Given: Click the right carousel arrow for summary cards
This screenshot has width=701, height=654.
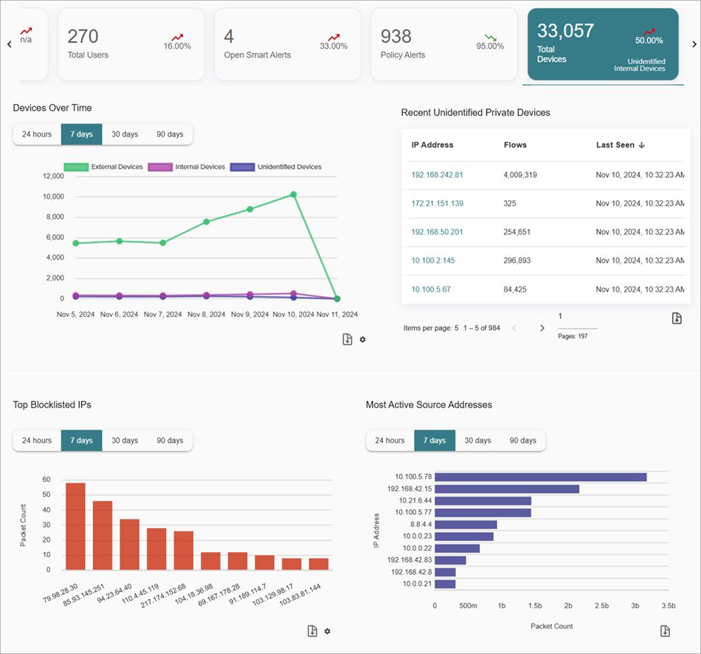Looking at the screenshot, I should [x=694, y=44].
